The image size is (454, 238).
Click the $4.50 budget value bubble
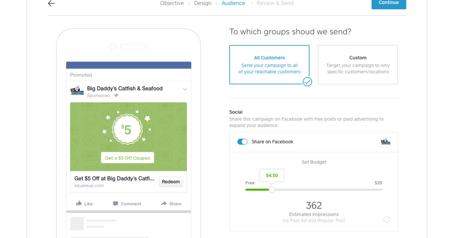[272, 175]
